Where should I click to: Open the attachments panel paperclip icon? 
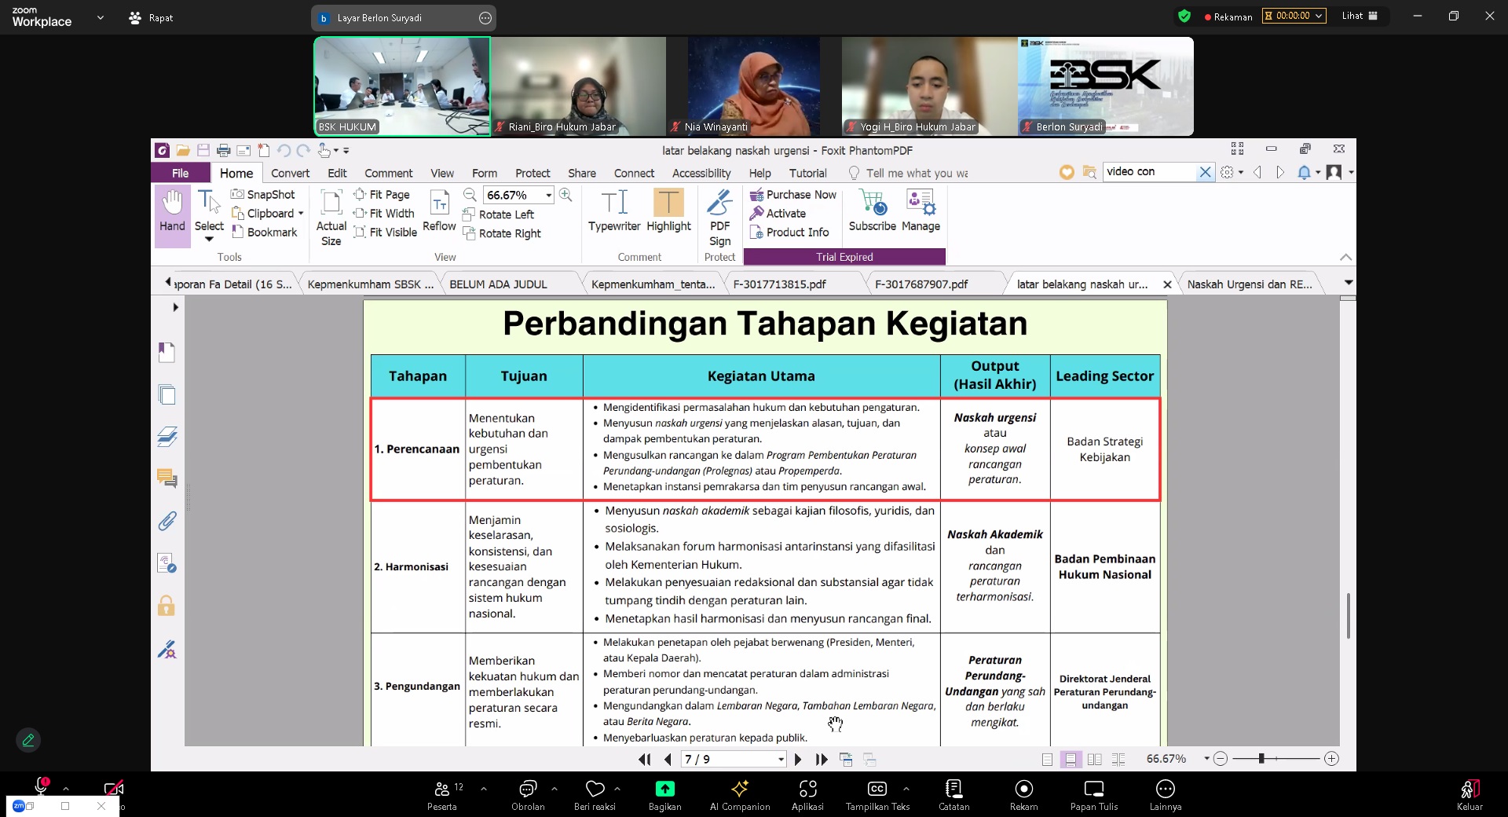pyautogui.click(x=167, y=521)
